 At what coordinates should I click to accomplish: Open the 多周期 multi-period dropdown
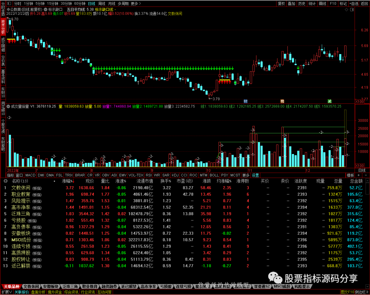pyautogui.click(x=123, y=3)
